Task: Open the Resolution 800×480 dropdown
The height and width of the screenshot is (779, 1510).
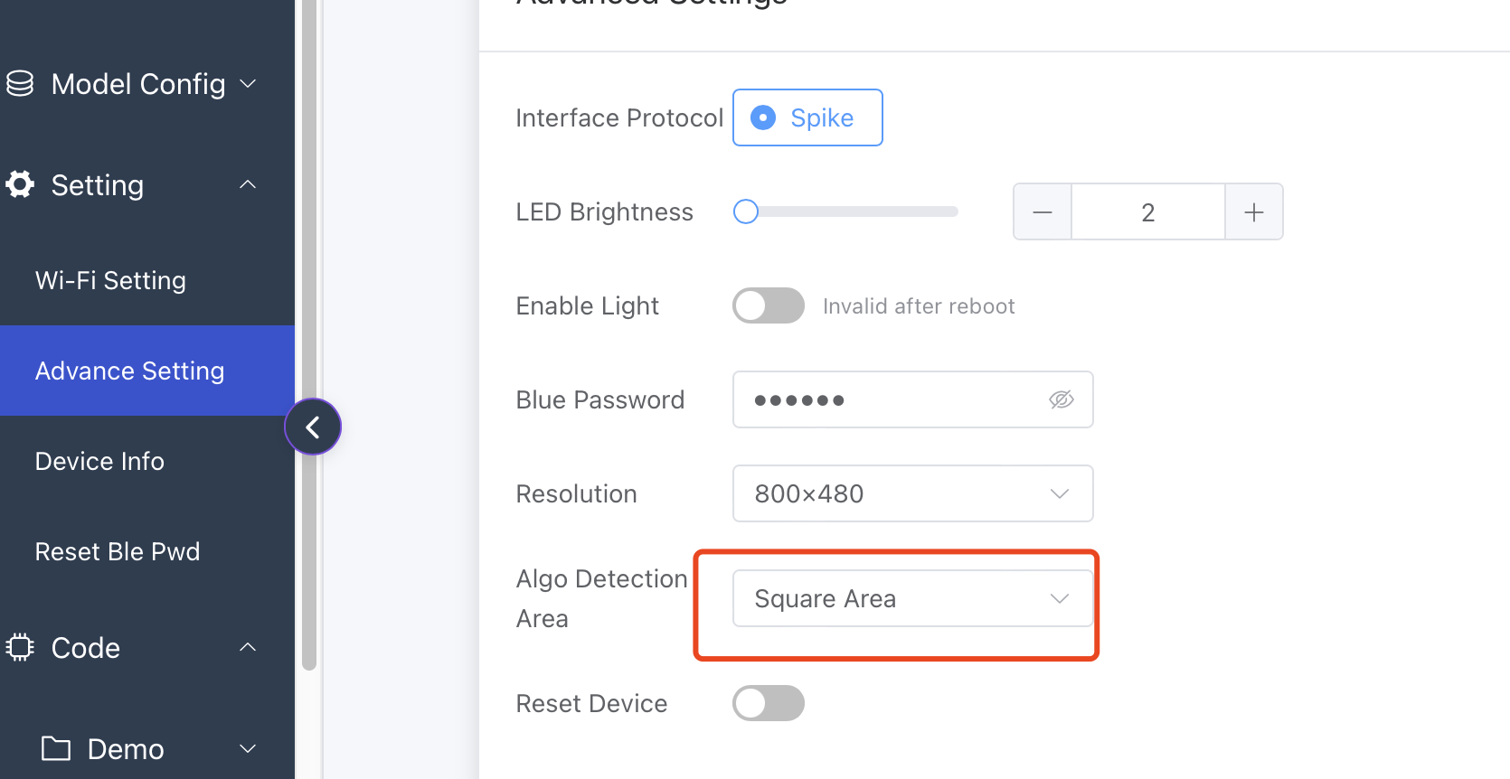Action: pyautogui.click(x=912, y=493)
